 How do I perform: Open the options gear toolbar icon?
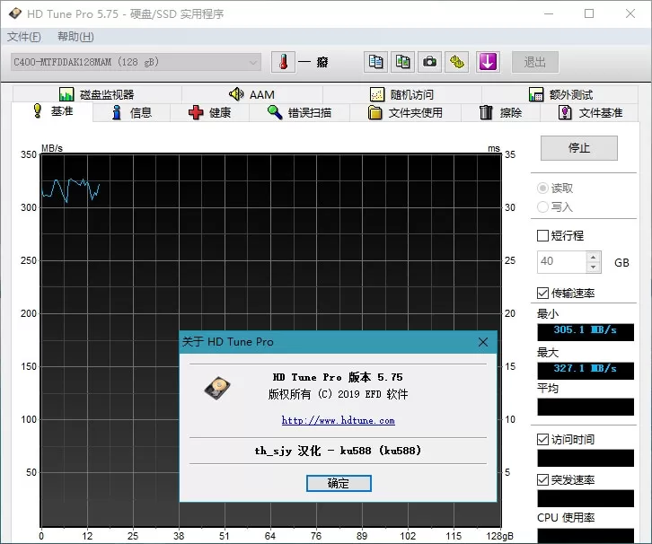(456, 62)
